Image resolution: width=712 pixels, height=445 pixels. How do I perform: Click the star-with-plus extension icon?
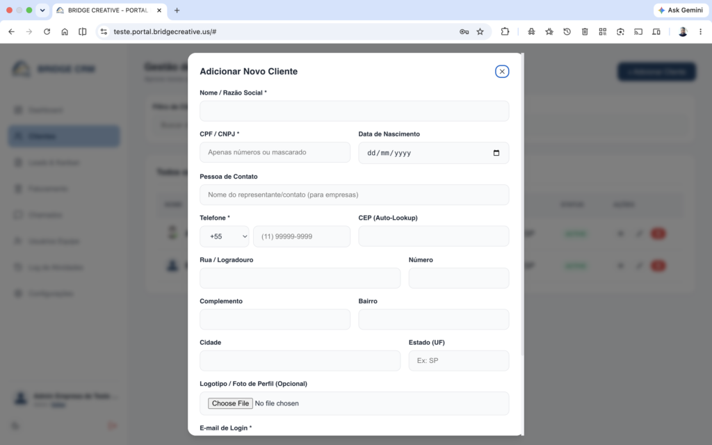click(x=549, y=32)
